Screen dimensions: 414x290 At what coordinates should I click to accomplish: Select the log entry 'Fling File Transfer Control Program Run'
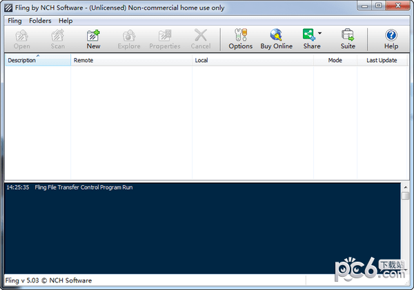tap(83, 187)
